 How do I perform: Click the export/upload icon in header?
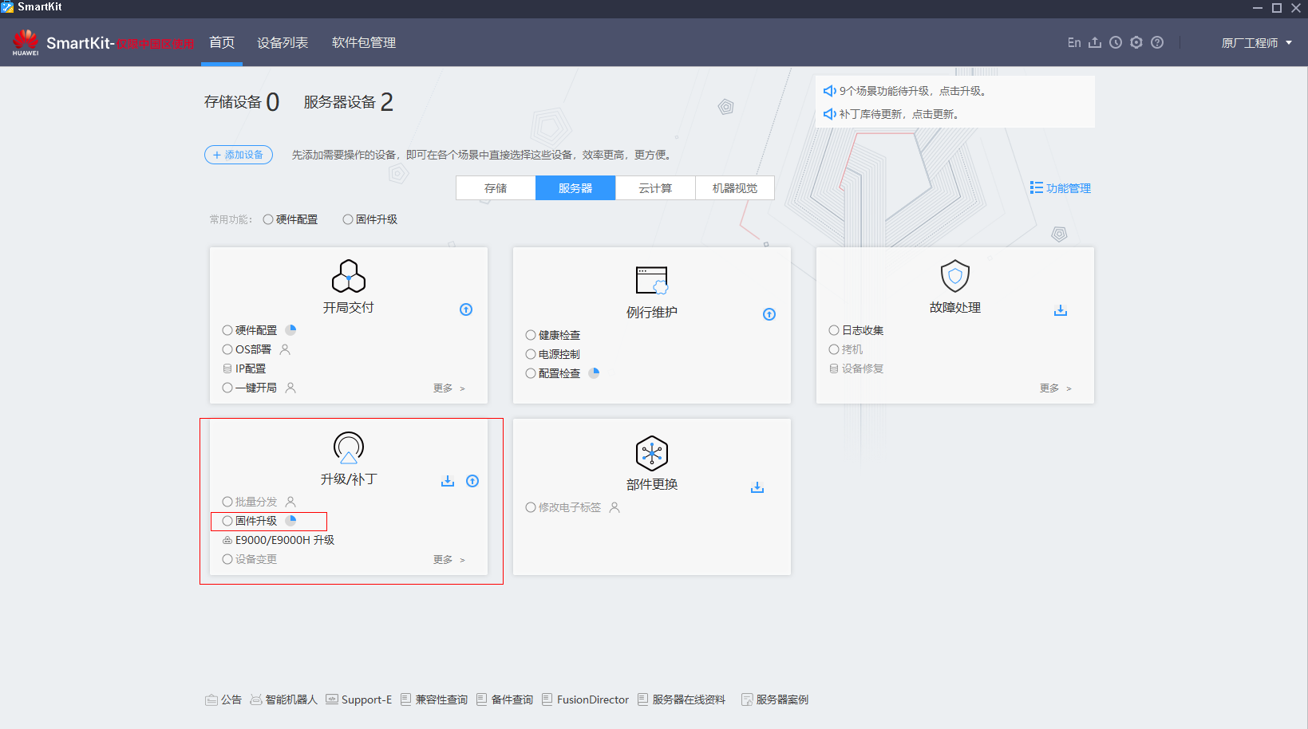[1095, 42]
